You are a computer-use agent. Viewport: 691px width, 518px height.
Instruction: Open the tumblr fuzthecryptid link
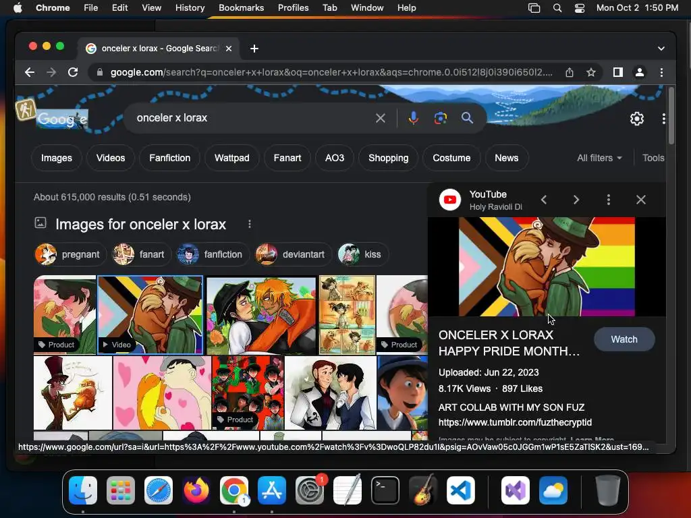coord(515,422)
